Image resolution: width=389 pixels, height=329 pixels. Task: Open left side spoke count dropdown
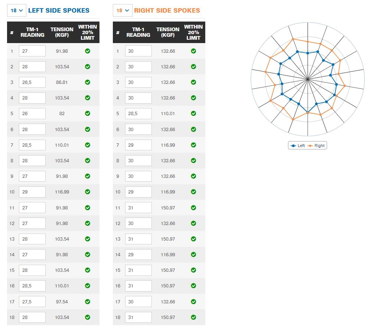click(17, 10)
